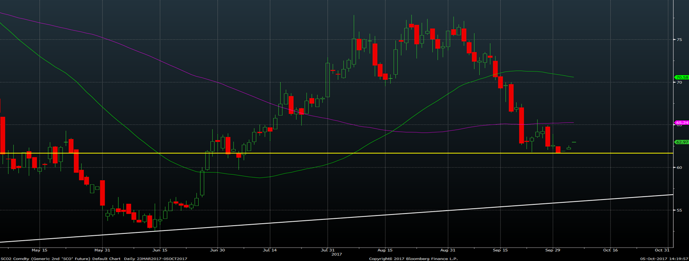Screen dimensions: 689x261
Task: Click the 60 level on price axis
Action: 679,168
